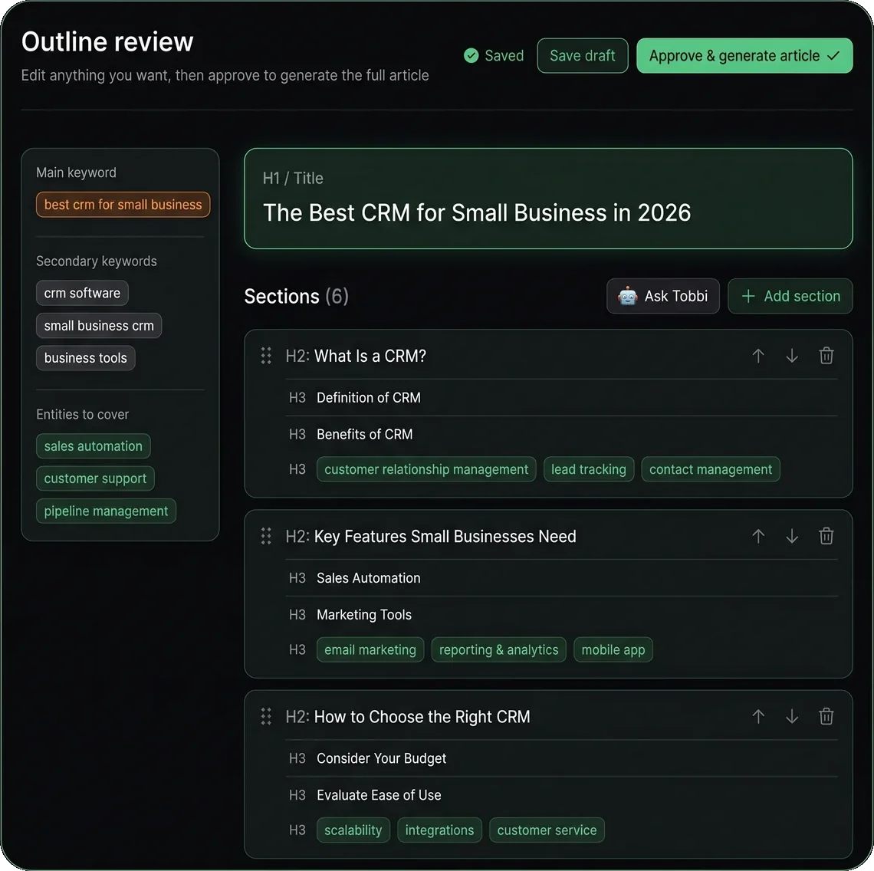Approve & generate article
Image resolution: width=874 pixels, height=871 pixels.
pos(744,56)
